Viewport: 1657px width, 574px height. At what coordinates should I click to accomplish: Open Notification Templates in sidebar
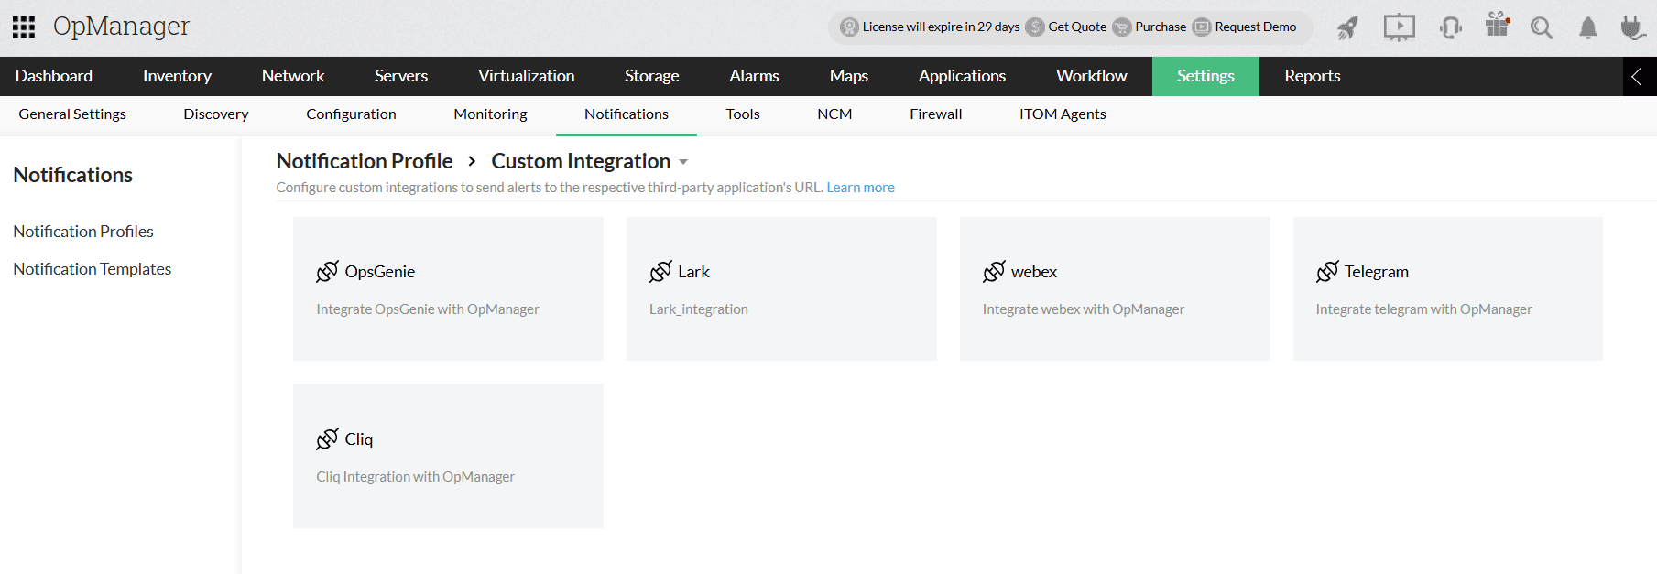pyautogui.click(x=93, y=269)
